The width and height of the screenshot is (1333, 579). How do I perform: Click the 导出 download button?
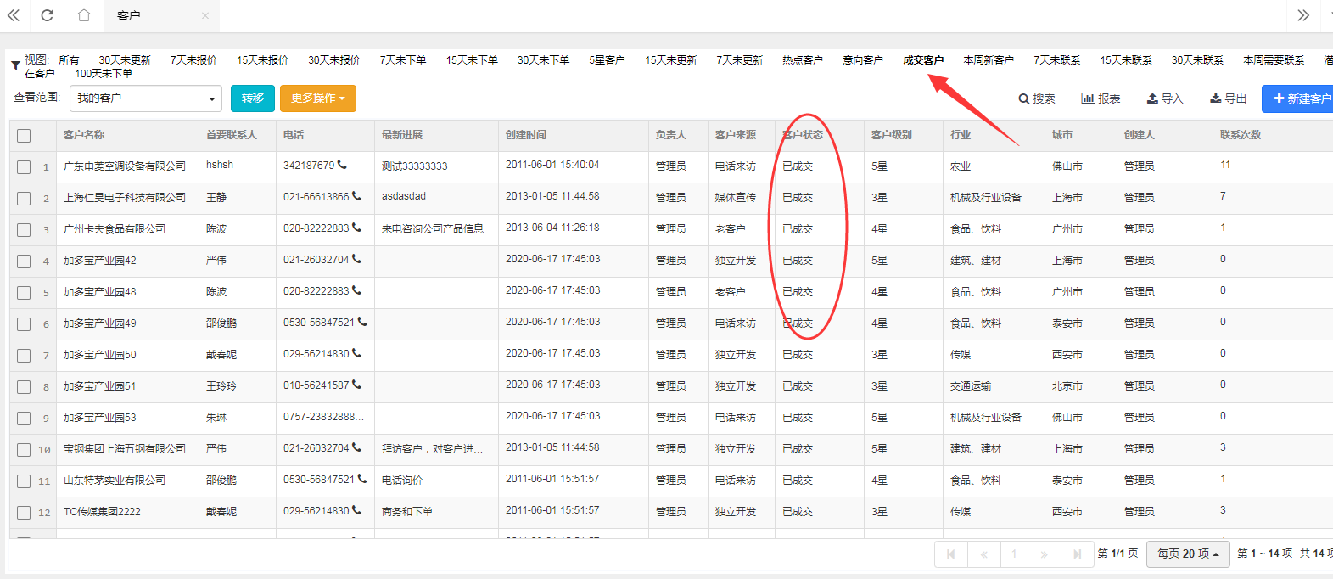pos(1228,98)
